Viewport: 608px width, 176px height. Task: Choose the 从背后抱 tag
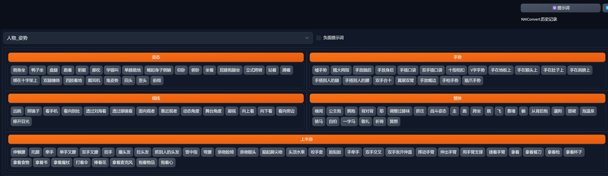click(540, 111)
